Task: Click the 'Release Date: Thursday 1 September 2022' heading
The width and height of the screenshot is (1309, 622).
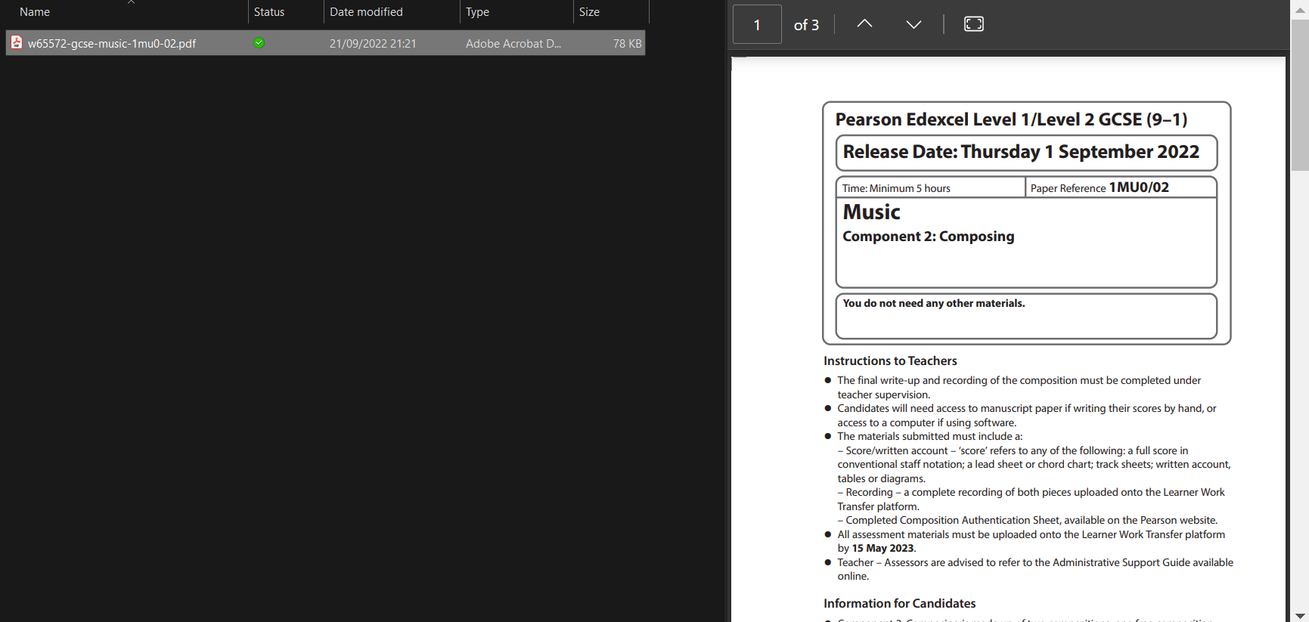Action: tap(1021, 152)
